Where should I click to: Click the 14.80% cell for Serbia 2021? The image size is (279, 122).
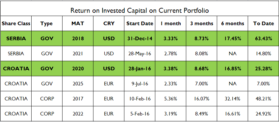pos(264,54)
